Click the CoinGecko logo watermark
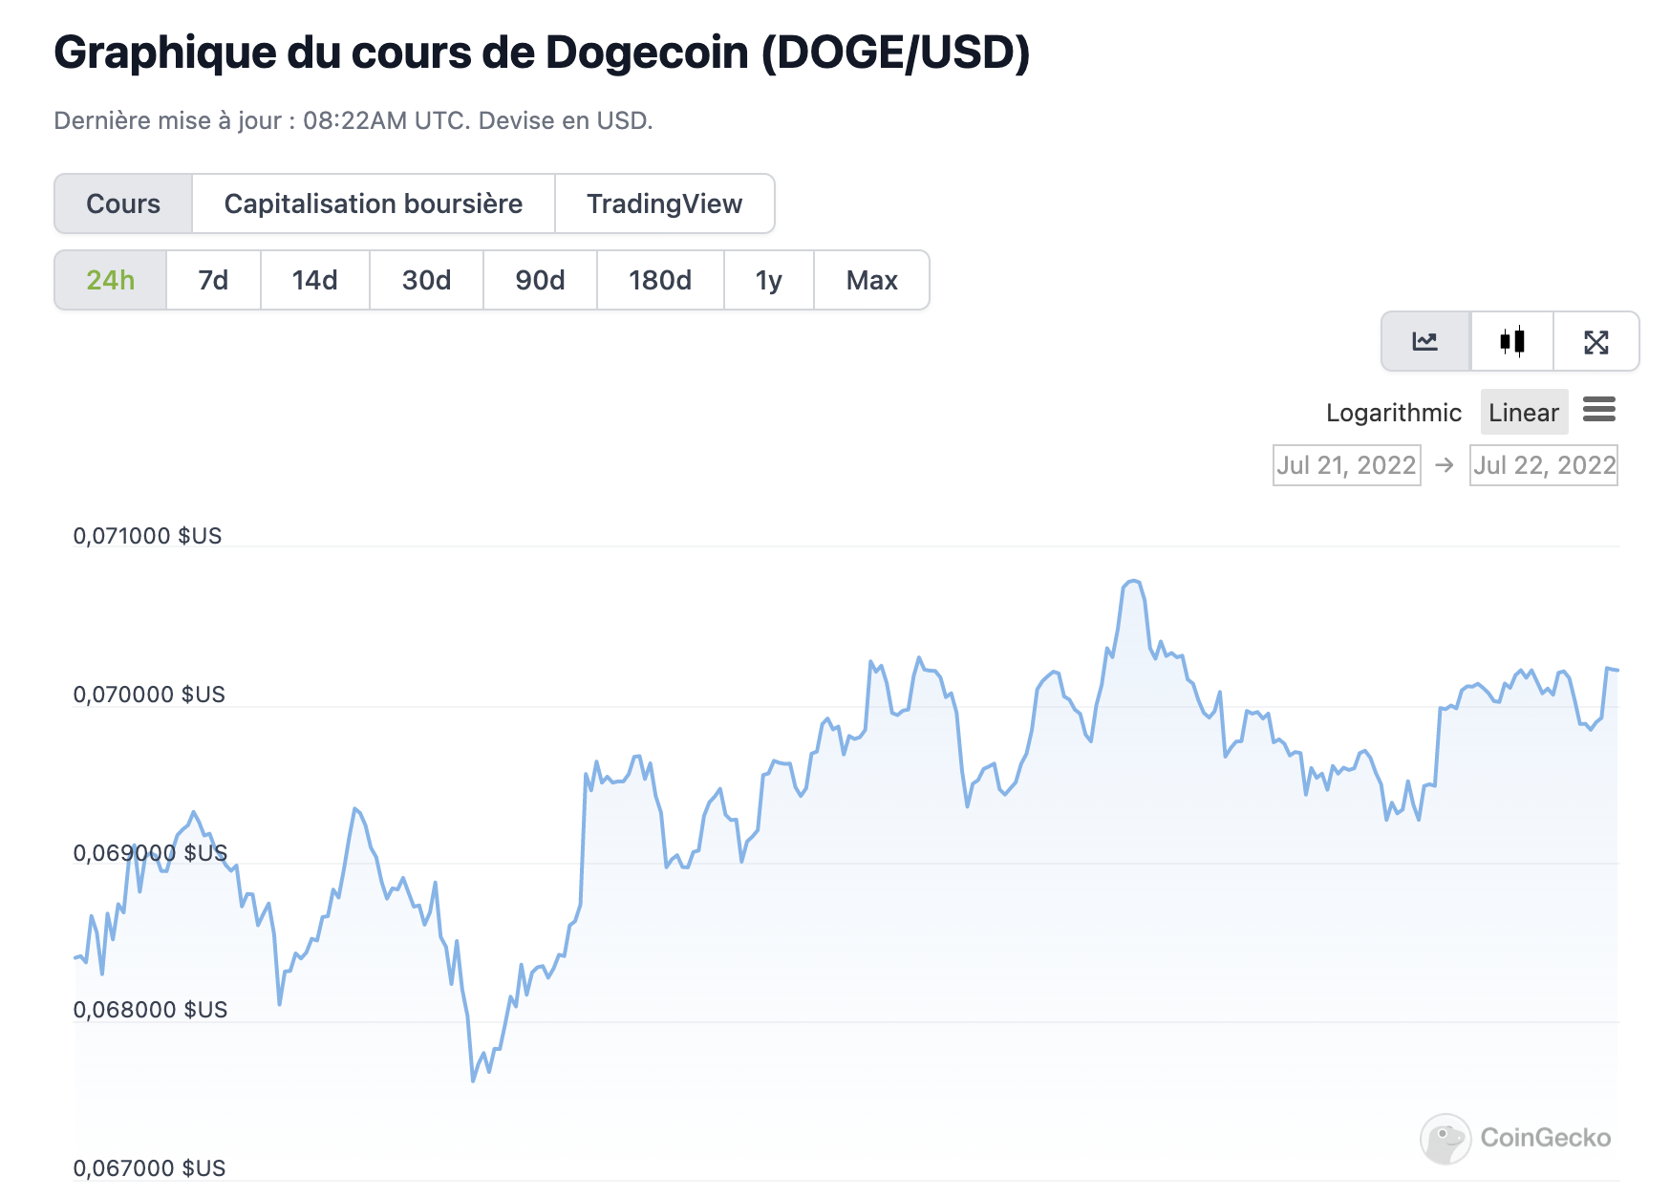Screen dimensions: 1670x1198 click(x=1515, y=1138)
